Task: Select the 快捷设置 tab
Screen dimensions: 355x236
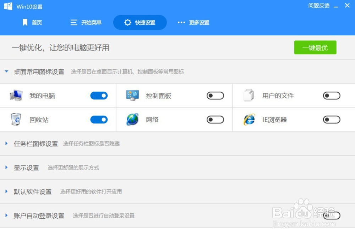Action: click(140, 22)
